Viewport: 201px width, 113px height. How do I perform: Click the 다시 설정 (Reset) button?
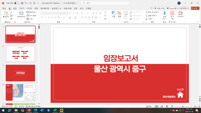point(31,15)
